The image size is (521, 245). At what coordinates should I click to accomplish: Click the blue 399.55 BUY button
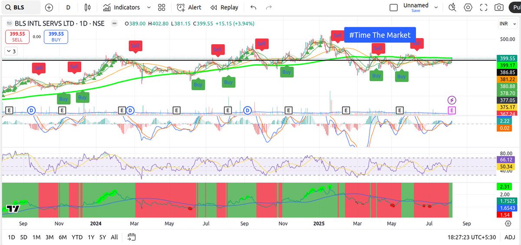(56, 37)
